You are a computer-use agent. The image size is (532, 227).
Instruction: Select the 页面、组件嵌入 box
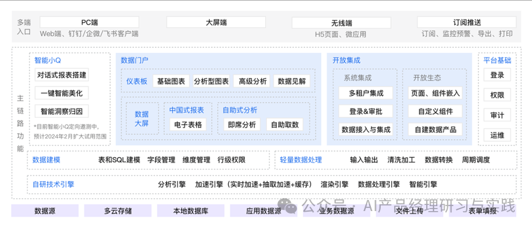[x=435, y=93]
